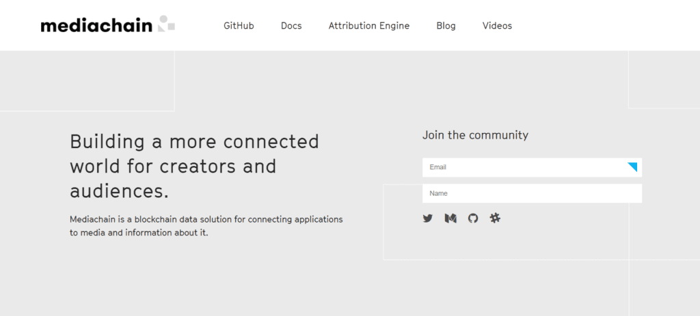Select the "Join the community" heading
Image resolution: width=700 pixels, height=316 pixels.
[475, 135]
